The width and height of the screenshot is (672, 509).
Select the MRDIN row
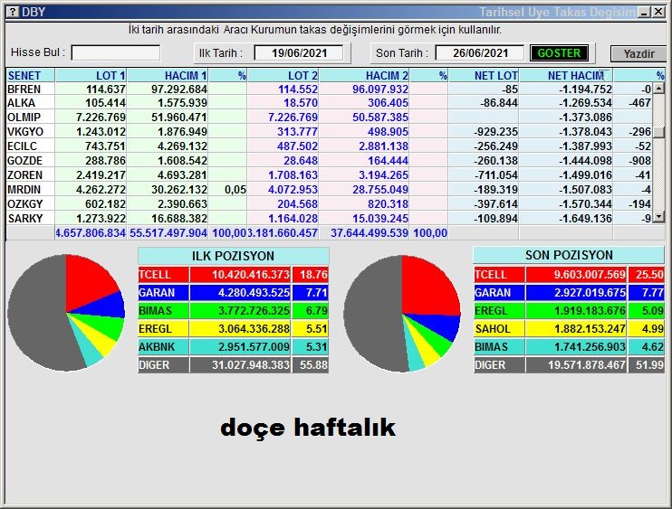(329, 190)
